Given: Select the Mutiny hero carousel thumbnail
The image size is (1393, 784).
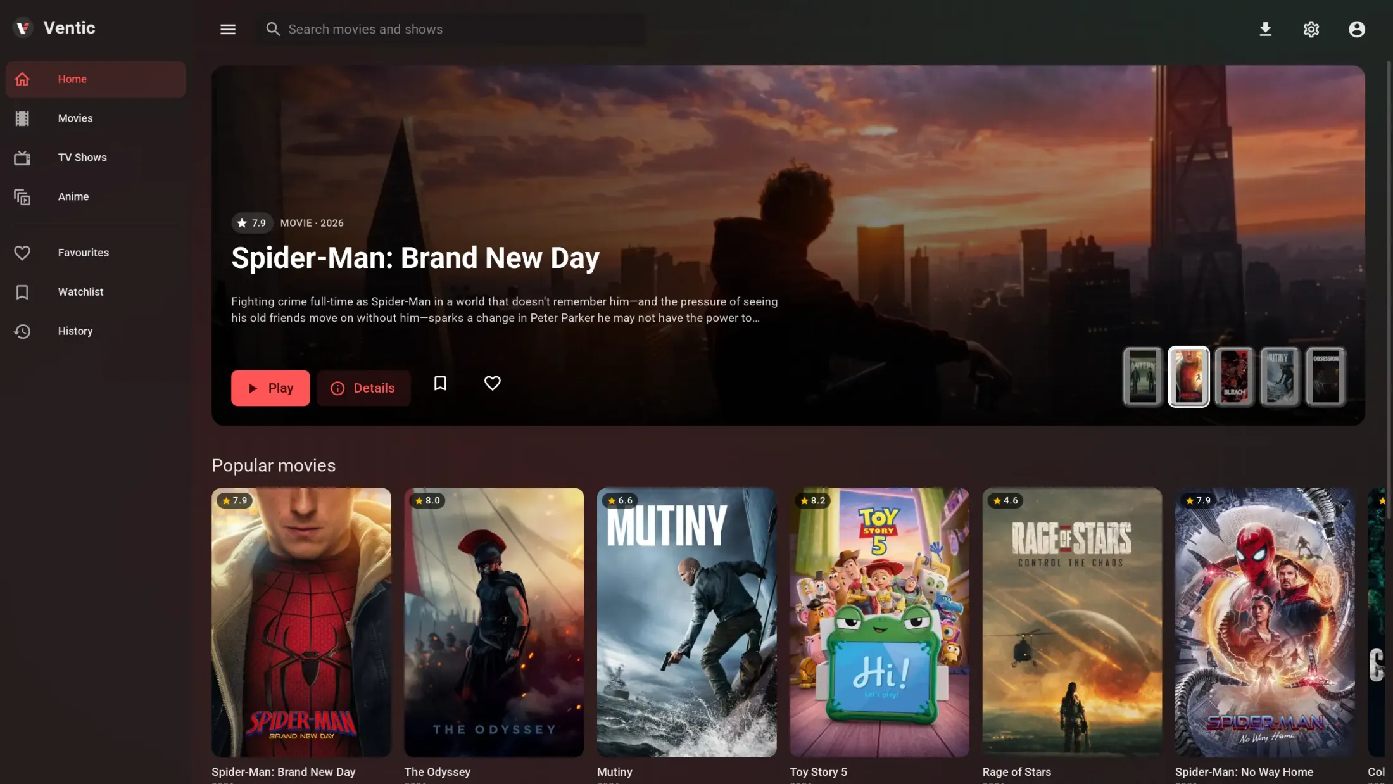Looking at the screenshot, I should click(1280, 377).
